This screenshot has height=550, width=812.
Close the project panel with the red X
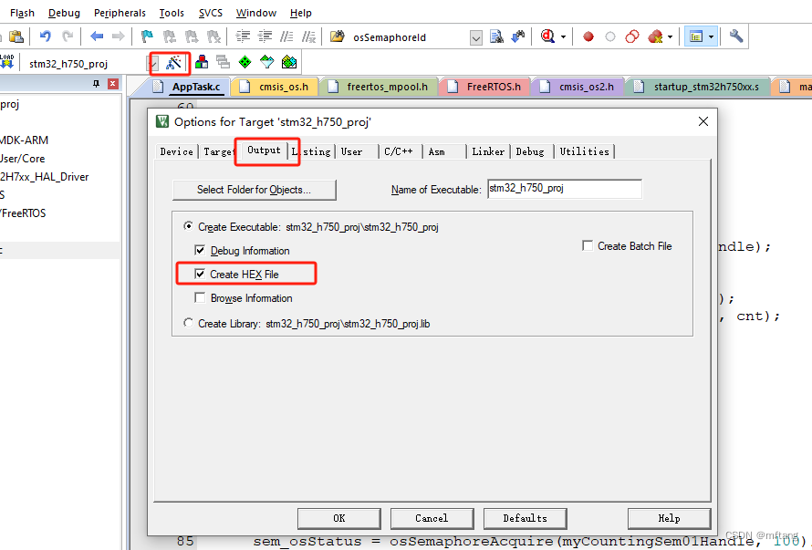click(x=113, y=84)
